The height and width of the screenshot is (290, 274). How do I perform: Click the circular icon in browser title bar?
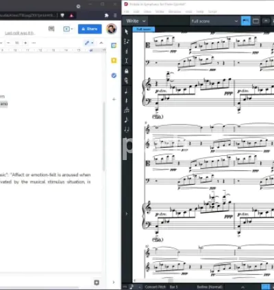click(x=78, y=6)
